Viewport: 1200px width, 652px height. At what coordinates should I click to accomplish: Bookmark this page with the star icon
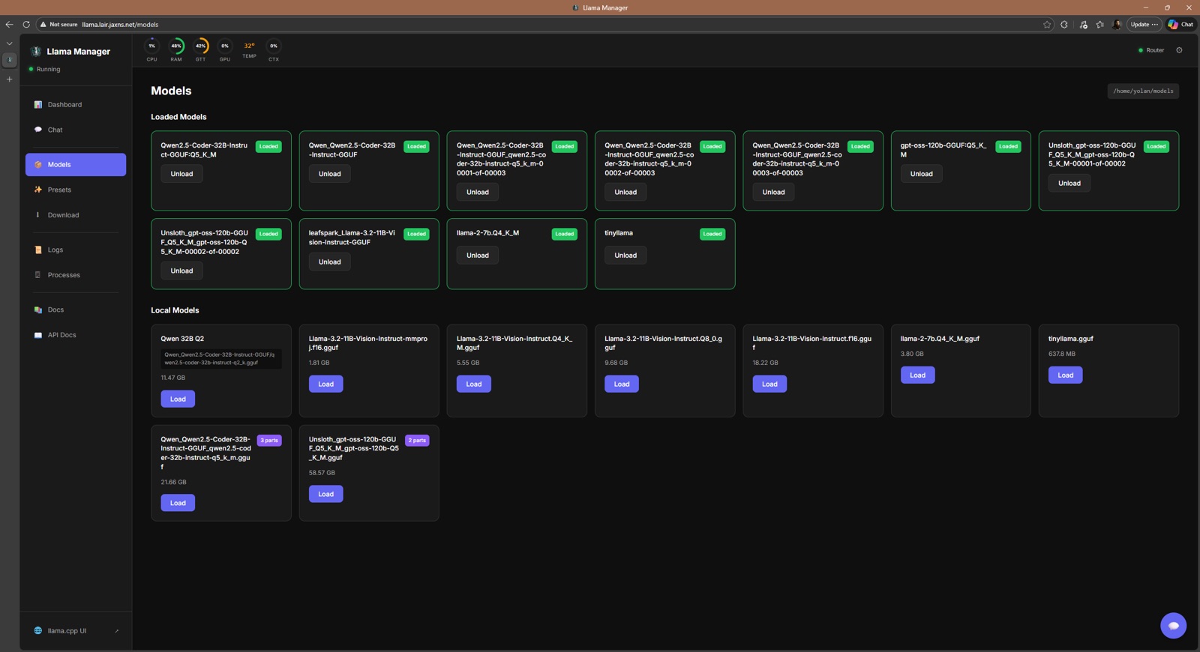(x=1047, y=25)
